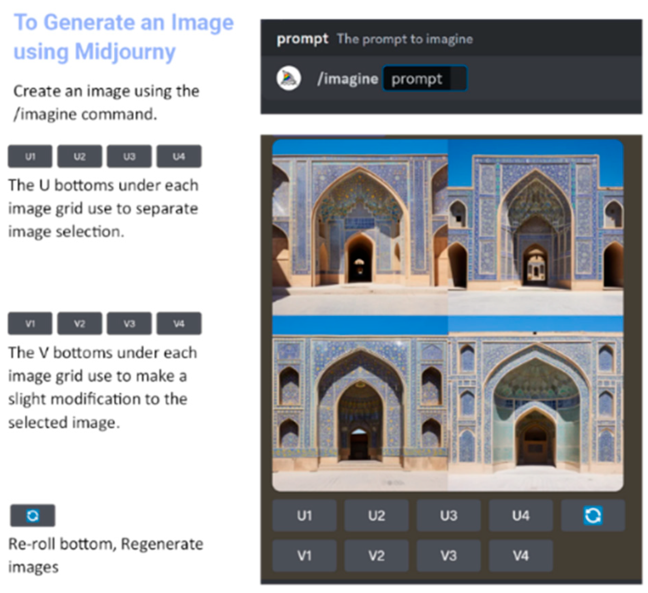
Task: Choose V3 beneath the mosque image grid
Action: pos(448,556)
